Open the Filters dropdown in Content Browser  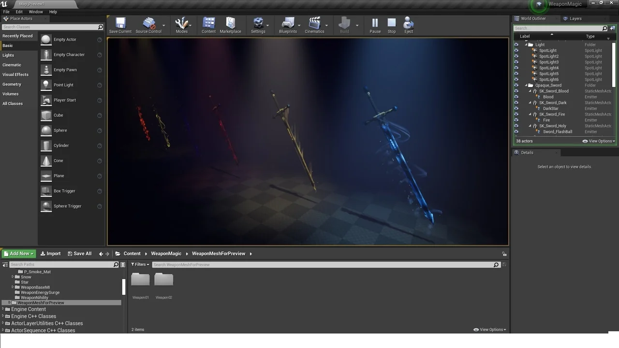pyautogui.click(x=140, y=264)
